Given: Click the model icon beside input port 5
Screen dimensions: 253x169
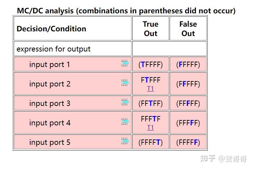Looking at the screenshot, I should pyautogui.click(x=125, y=141).
